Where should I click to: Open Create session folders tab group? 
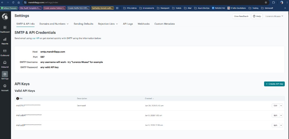click(x=54, y=8)
